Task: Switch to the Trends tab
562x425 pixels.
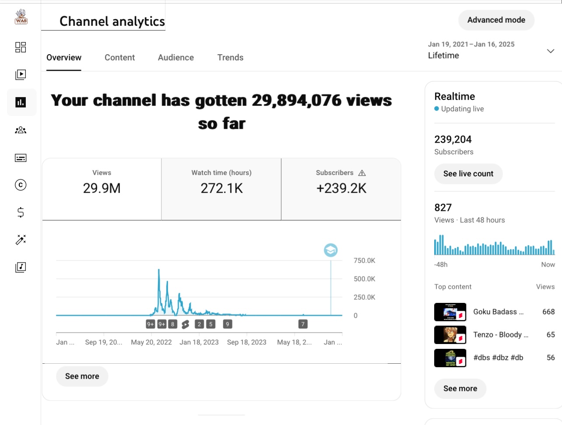Action: point(230,57)
